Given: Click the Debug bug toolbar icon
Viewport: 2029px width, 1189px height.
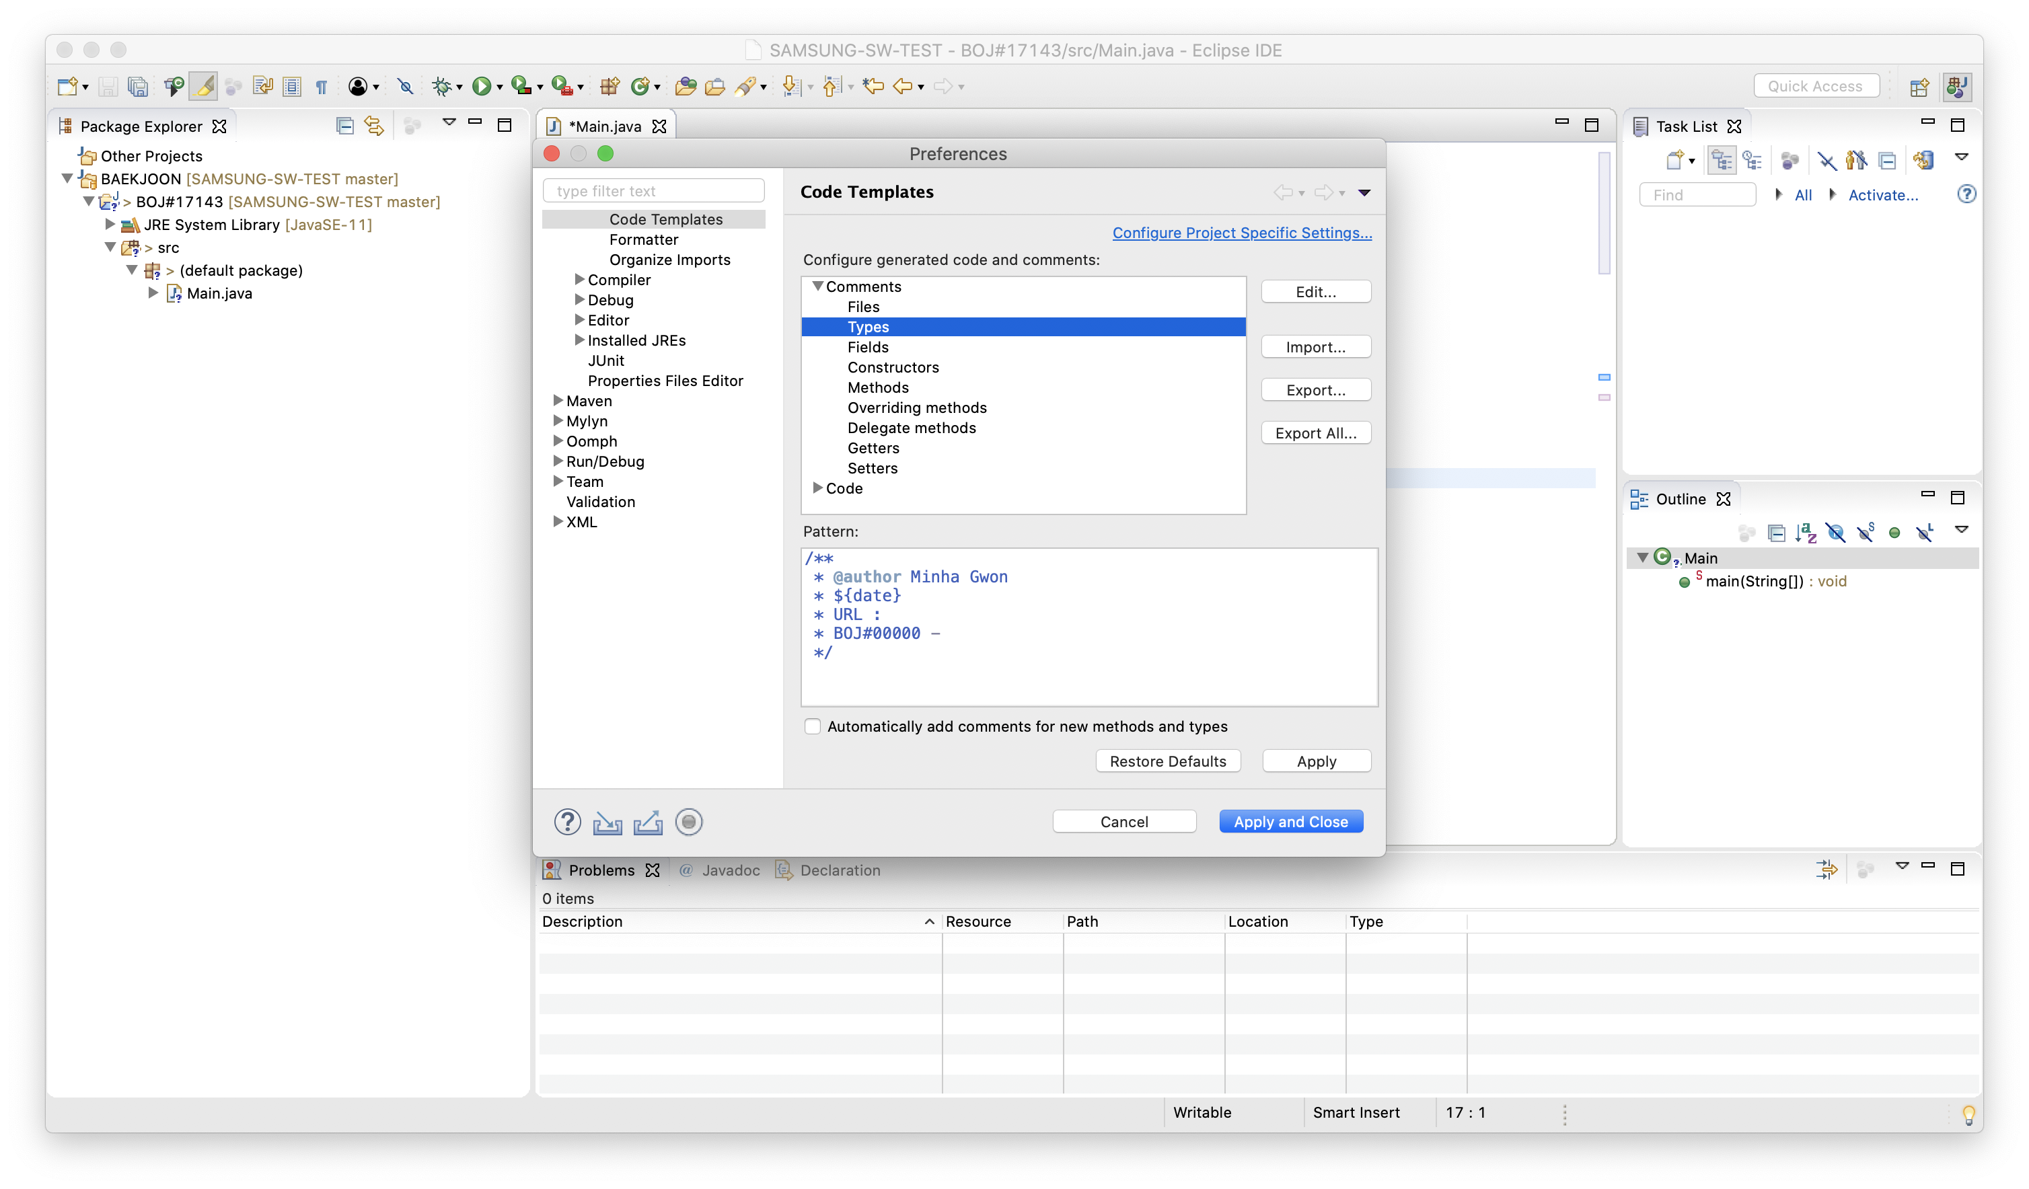Looking at the screenshot, I should click(441, 86).
